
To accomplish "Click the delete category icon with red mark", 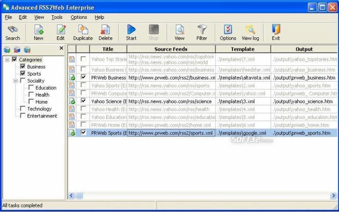I will coord(17,50).
